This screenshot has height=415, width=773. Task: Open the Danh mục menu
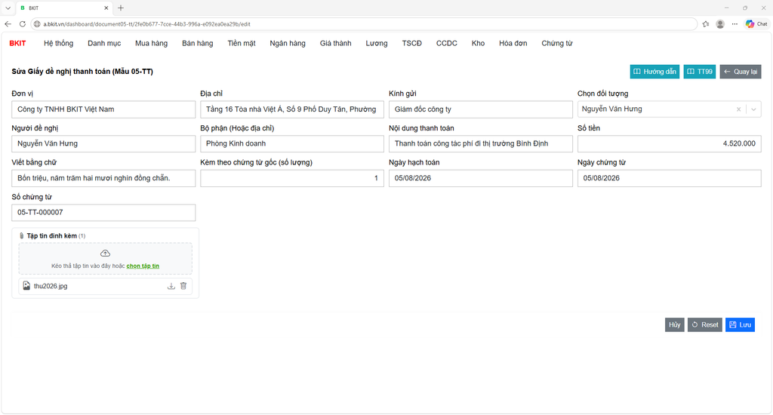[104, 43]
